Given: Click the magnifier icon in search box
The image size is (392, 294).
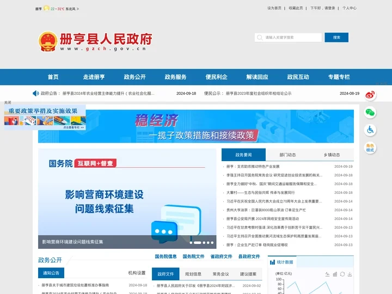Looking at the screenshot, I should (260, 38).
